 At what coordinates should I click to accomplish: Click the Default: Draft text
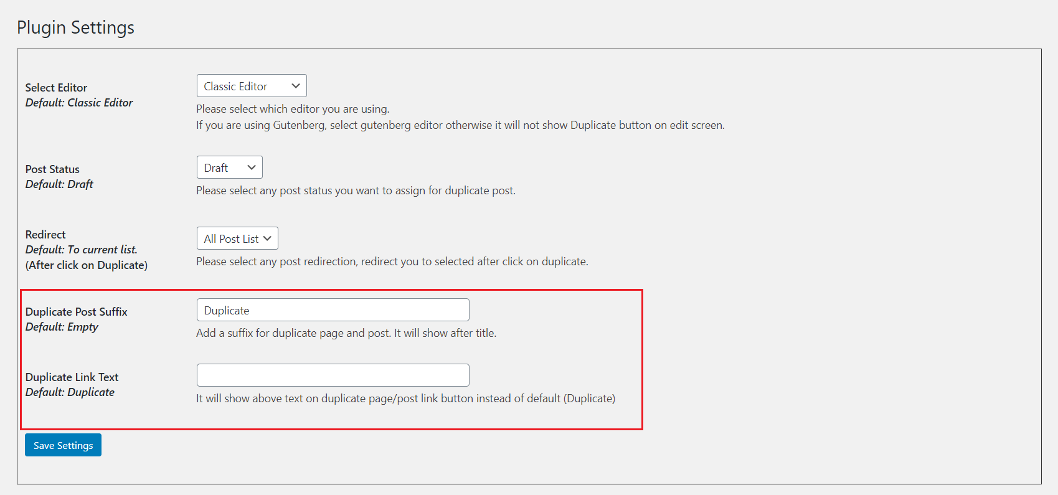(x=59, y=184)
